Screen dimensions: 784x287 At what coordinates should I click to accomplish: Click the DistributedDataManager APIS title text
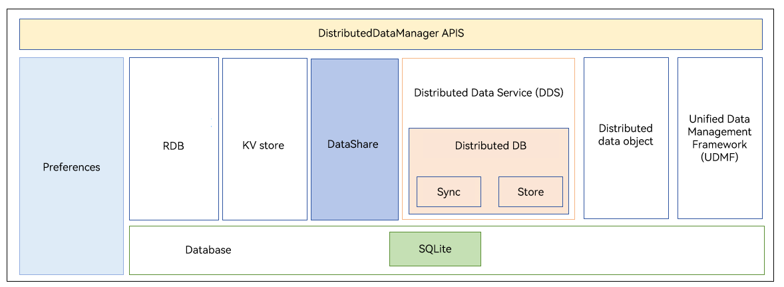click(391, 33)
